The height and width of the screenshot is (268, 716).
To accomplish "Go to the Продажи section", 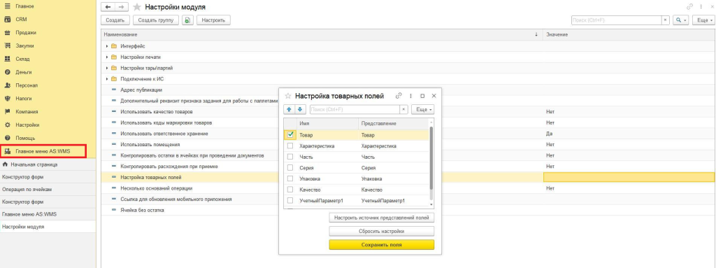I will click(x=26, y=33).
